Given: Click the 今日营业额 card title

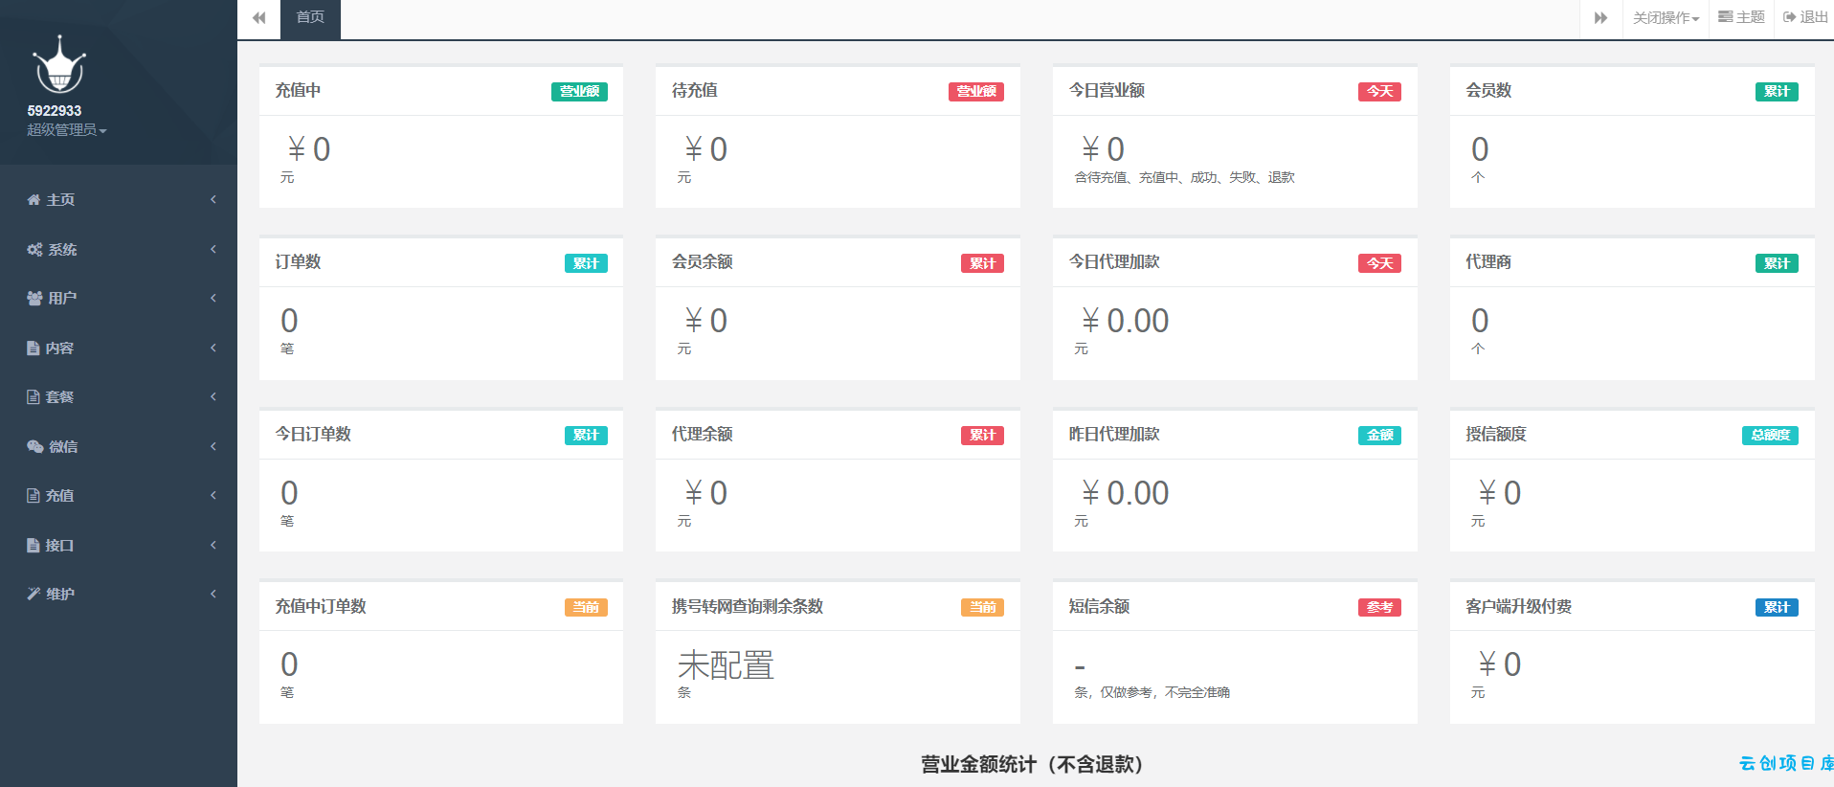Looking at the screenshot, I should (1107, 91).
